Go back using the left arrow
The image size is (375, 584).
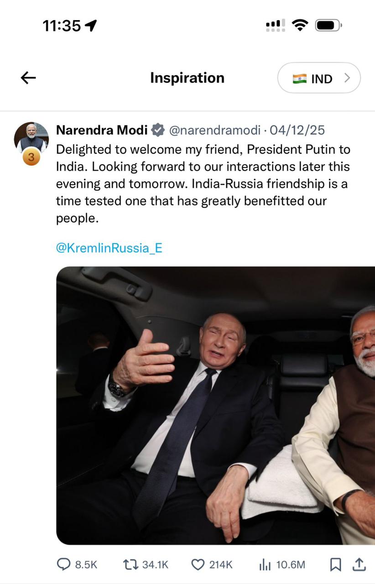[x=28, y=78]
